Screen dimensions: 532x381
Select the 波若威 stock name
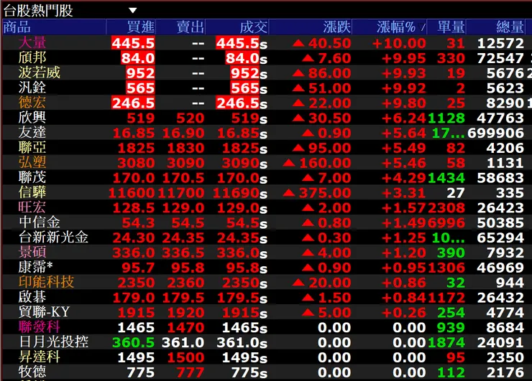click(x=40, y=72)
